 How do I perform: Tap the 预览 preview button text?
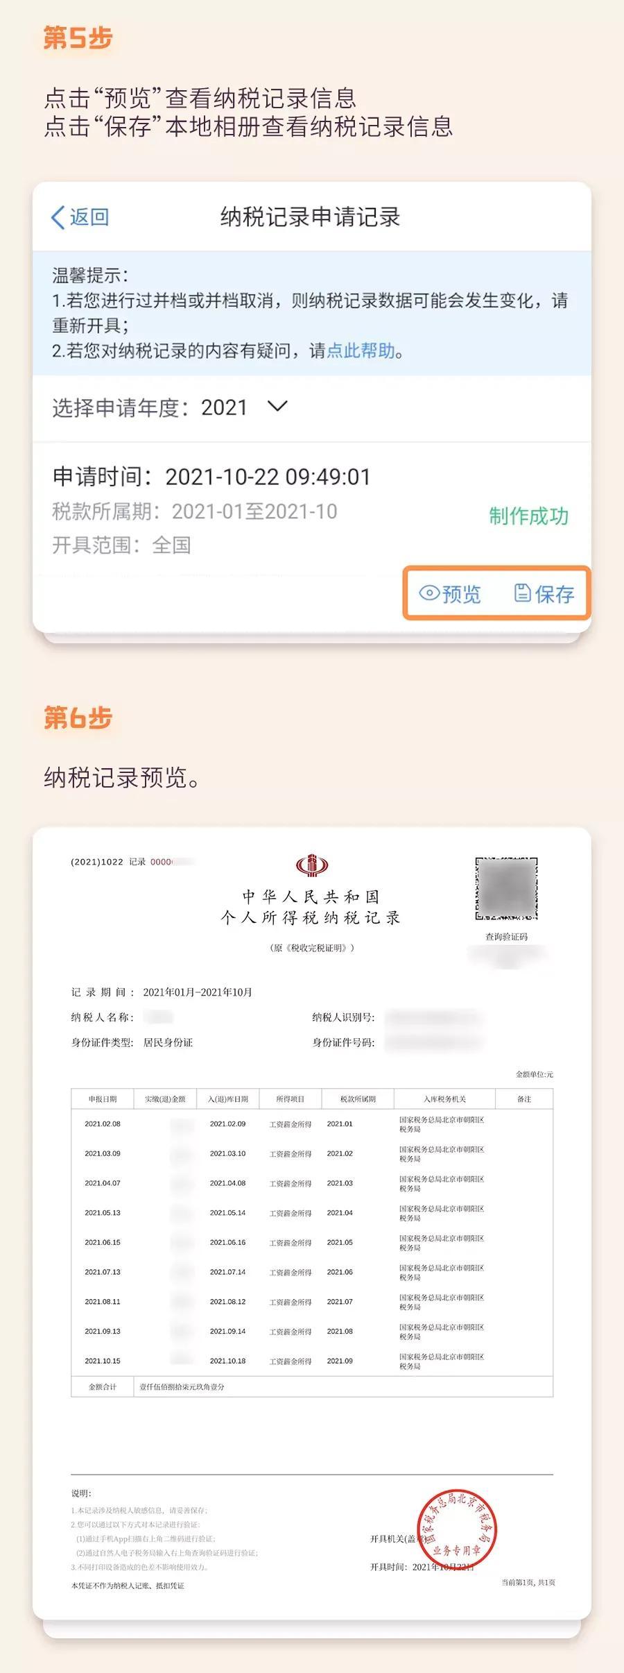462,593
